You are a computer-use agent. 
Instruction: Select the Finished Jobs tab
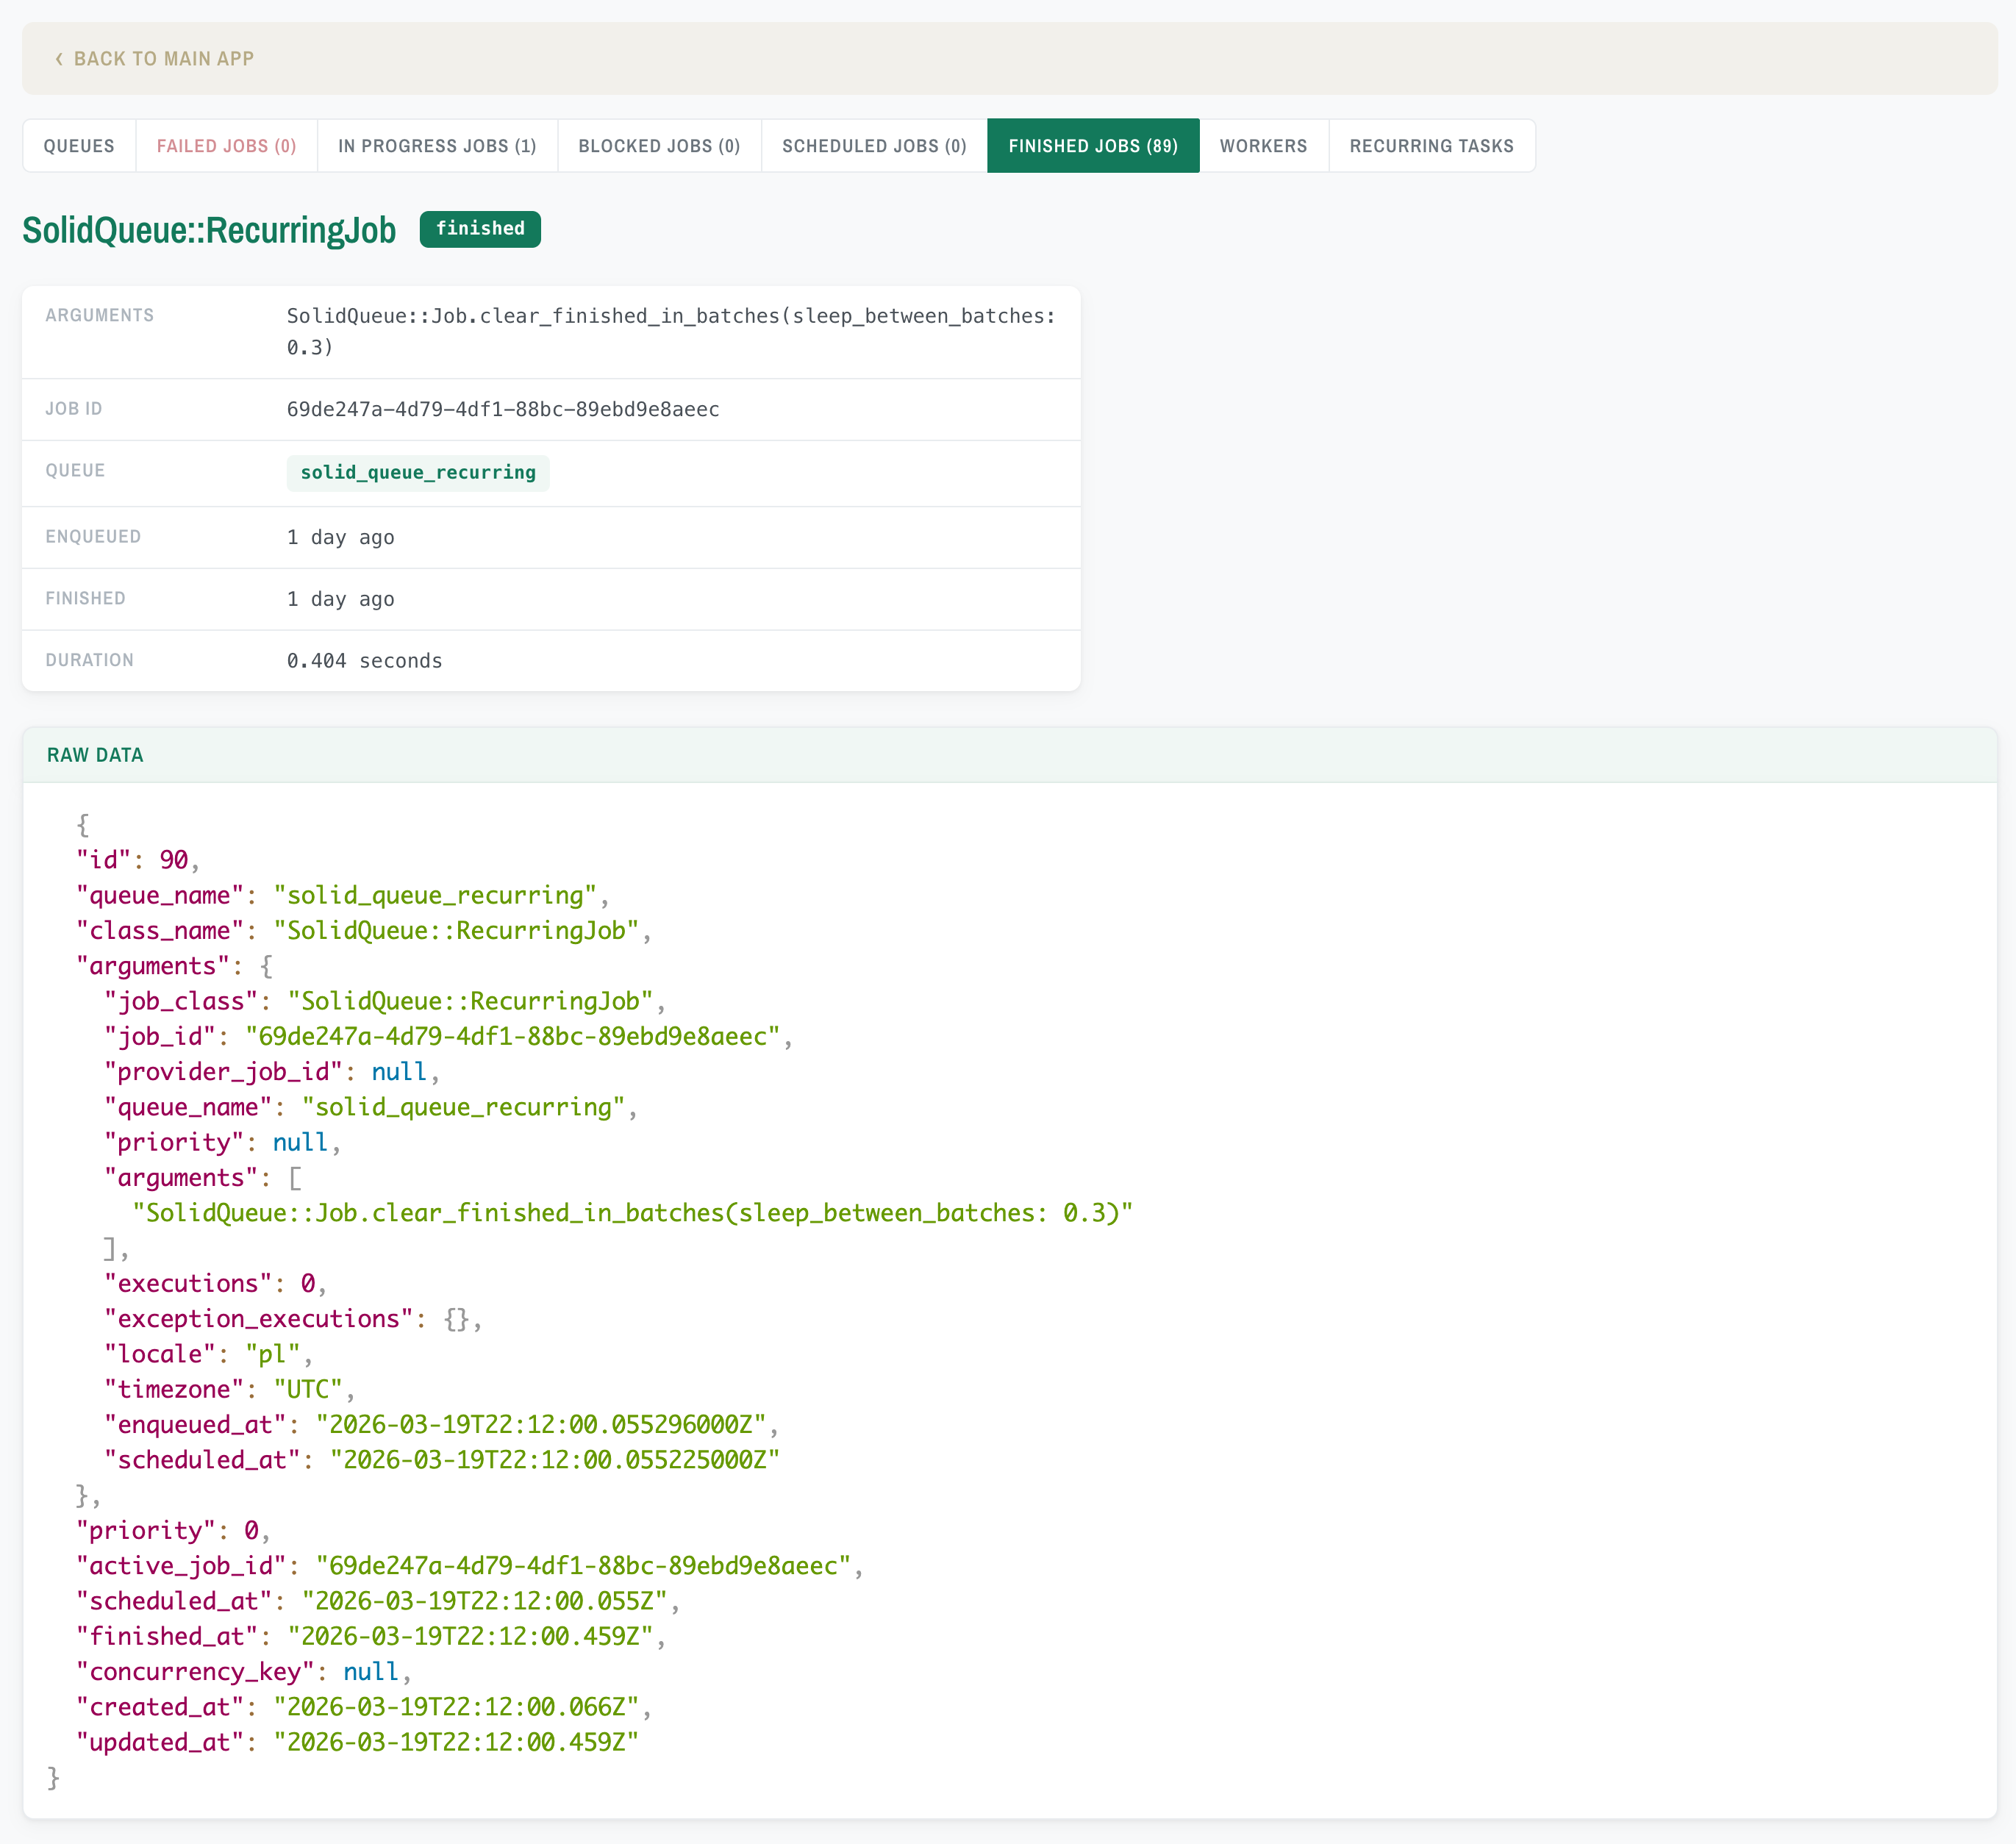point(1092,145)
